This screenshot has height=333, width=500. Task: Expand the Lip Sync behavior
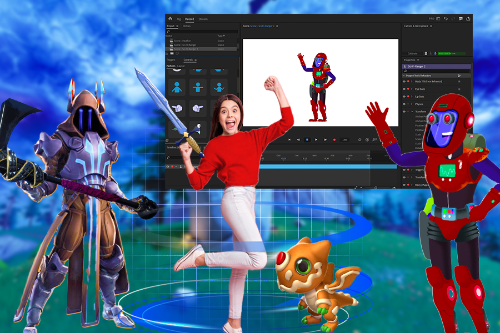pos(412,97)
